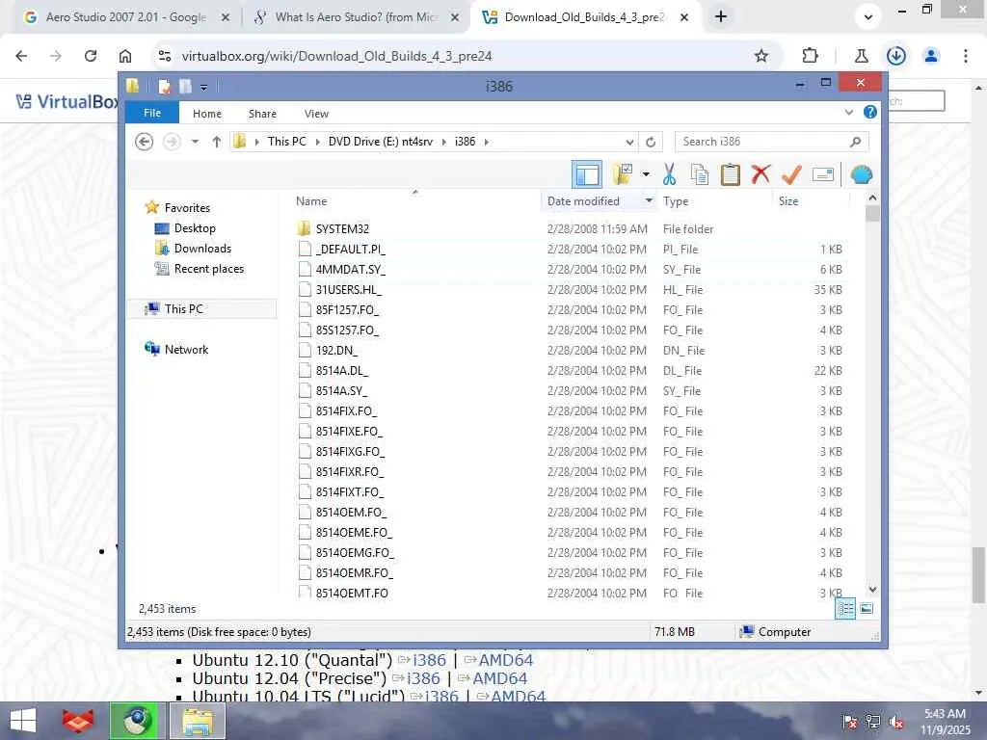
Task: Click the orange checkmark icon
Action: pyautogui.click(x=791, y=174)
